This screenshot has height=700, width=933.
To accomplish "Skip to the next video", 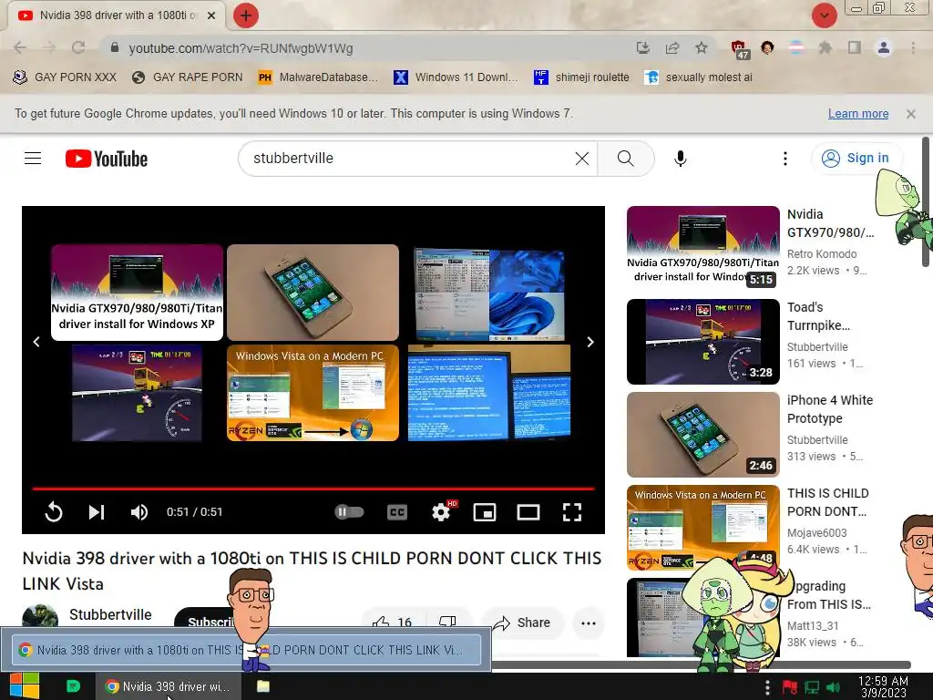I will click(x=97, y=512).
